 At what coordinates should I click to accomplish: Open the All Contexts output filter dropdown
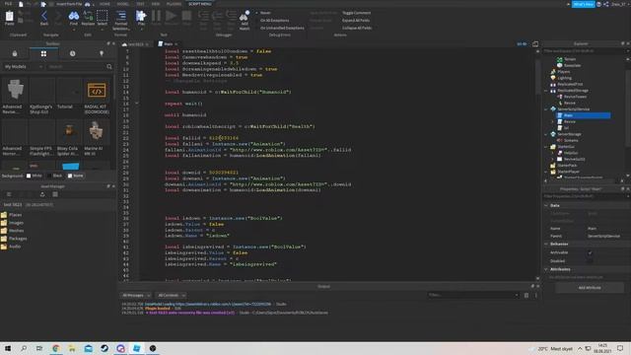pos(172,295)
